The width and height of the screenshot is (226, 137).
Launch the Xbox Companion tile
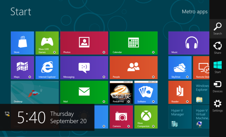(146, 117)
